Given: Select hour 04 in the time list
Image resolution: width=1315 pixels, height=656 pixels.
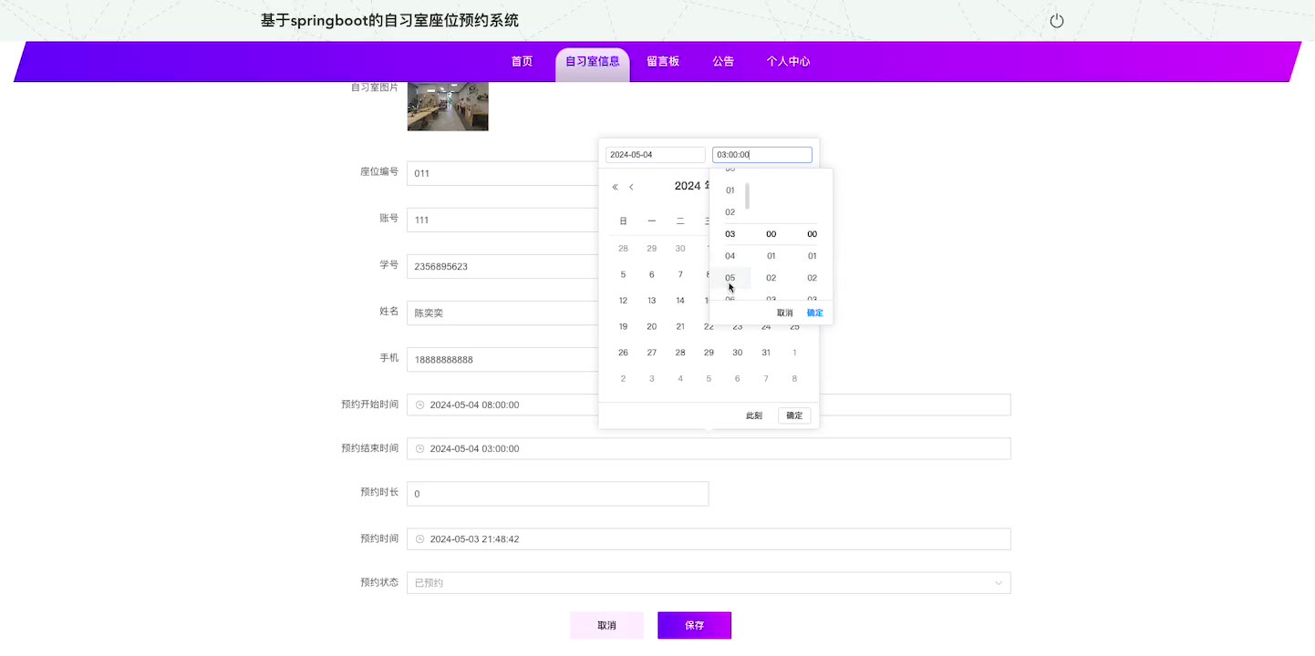Looking at the screenshot, I should (730, 256).
